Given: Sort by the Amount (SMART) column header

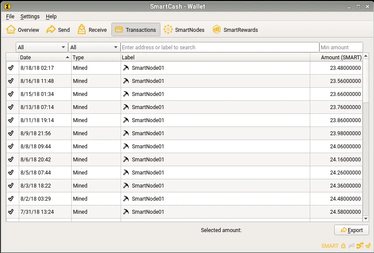Looking at the screenshot, I should point(336,58).
